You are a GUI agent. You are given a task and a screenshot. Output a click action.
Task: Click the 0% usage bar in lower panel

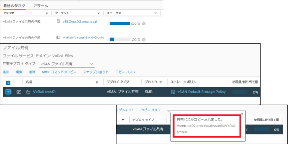tap(262, 129)
